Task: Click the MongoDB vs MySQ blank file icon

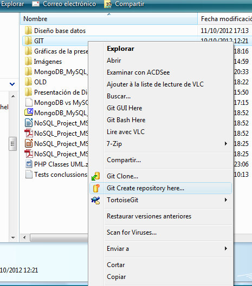Action: tap(29, 102)
